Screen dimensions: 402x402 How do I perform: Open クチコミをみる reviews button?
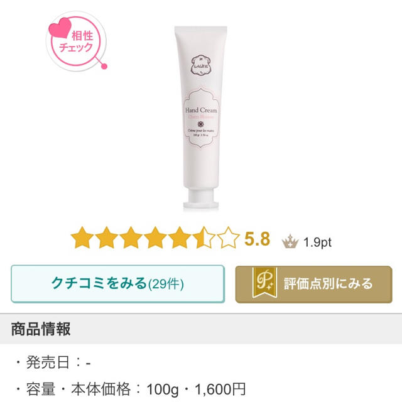(117, 284)
